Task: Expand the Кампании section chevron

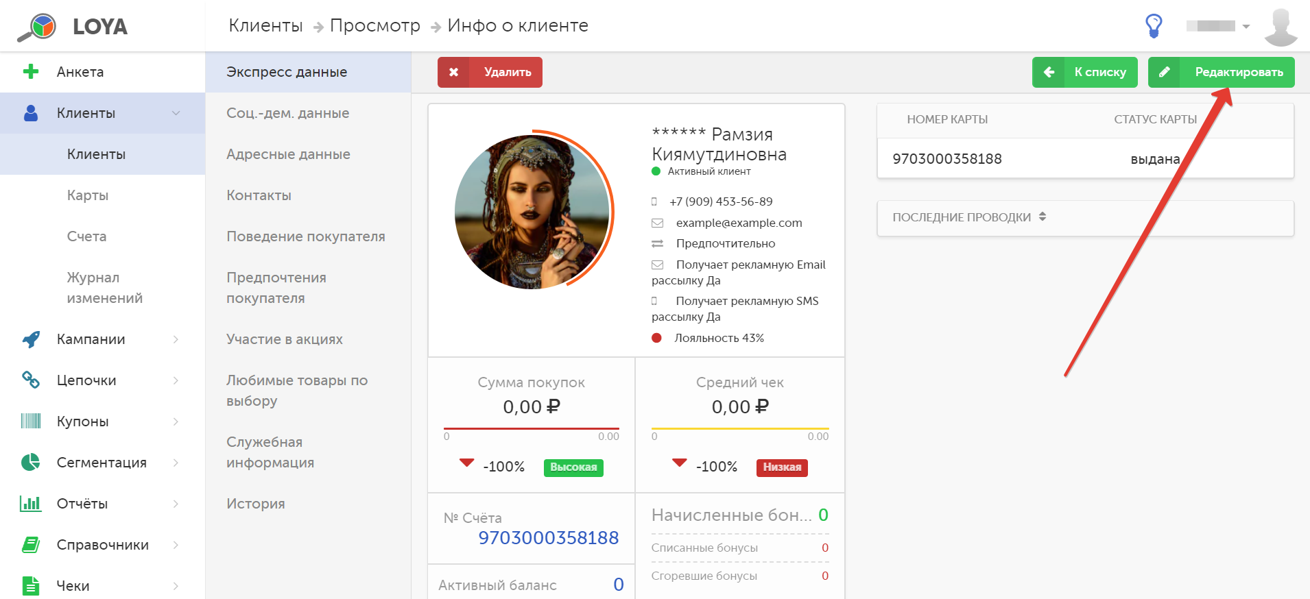Action: [x=176, y=339]
